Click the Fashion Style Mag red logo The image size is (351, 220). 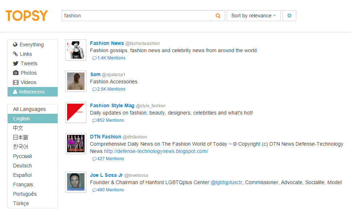(x=76, y=112)
